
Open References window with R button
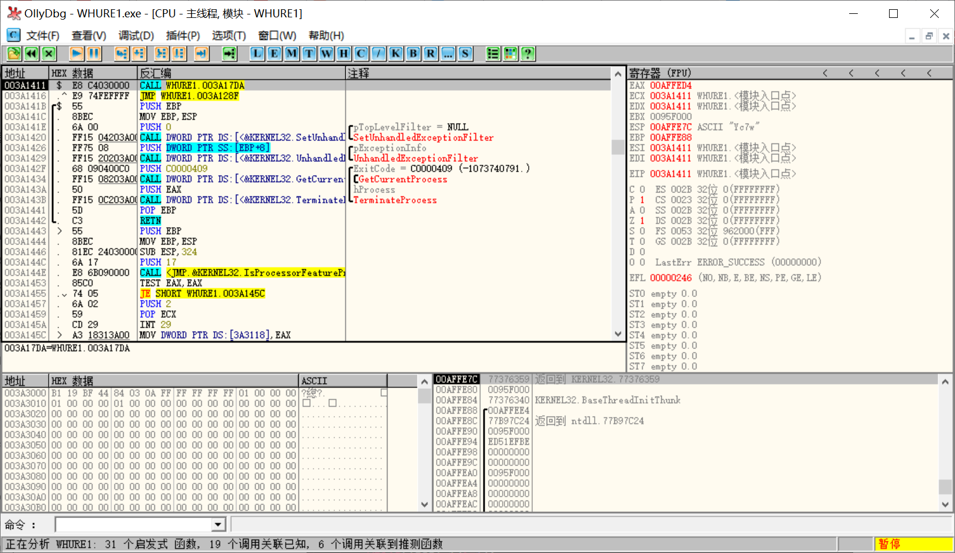430,54
